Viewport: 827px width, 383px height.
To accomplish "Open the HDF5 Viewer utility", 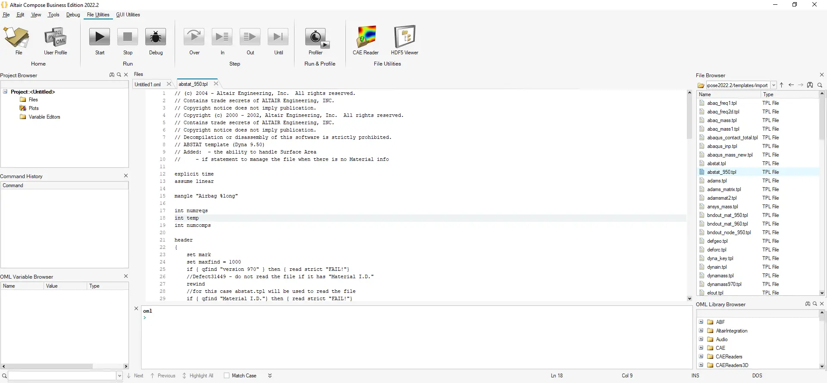I will pyautogui.click(x=404, y=41).
